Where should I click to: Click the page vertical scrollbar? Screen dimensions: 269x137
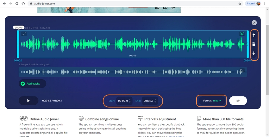click(x=267, y=60)
